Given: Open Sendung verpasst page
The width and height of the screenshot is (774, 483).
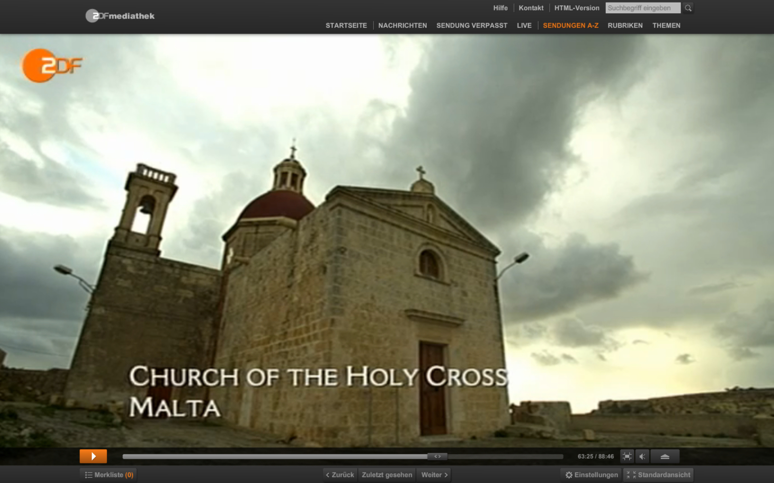Looking at the screenshot, I should (x=471, y=25).
